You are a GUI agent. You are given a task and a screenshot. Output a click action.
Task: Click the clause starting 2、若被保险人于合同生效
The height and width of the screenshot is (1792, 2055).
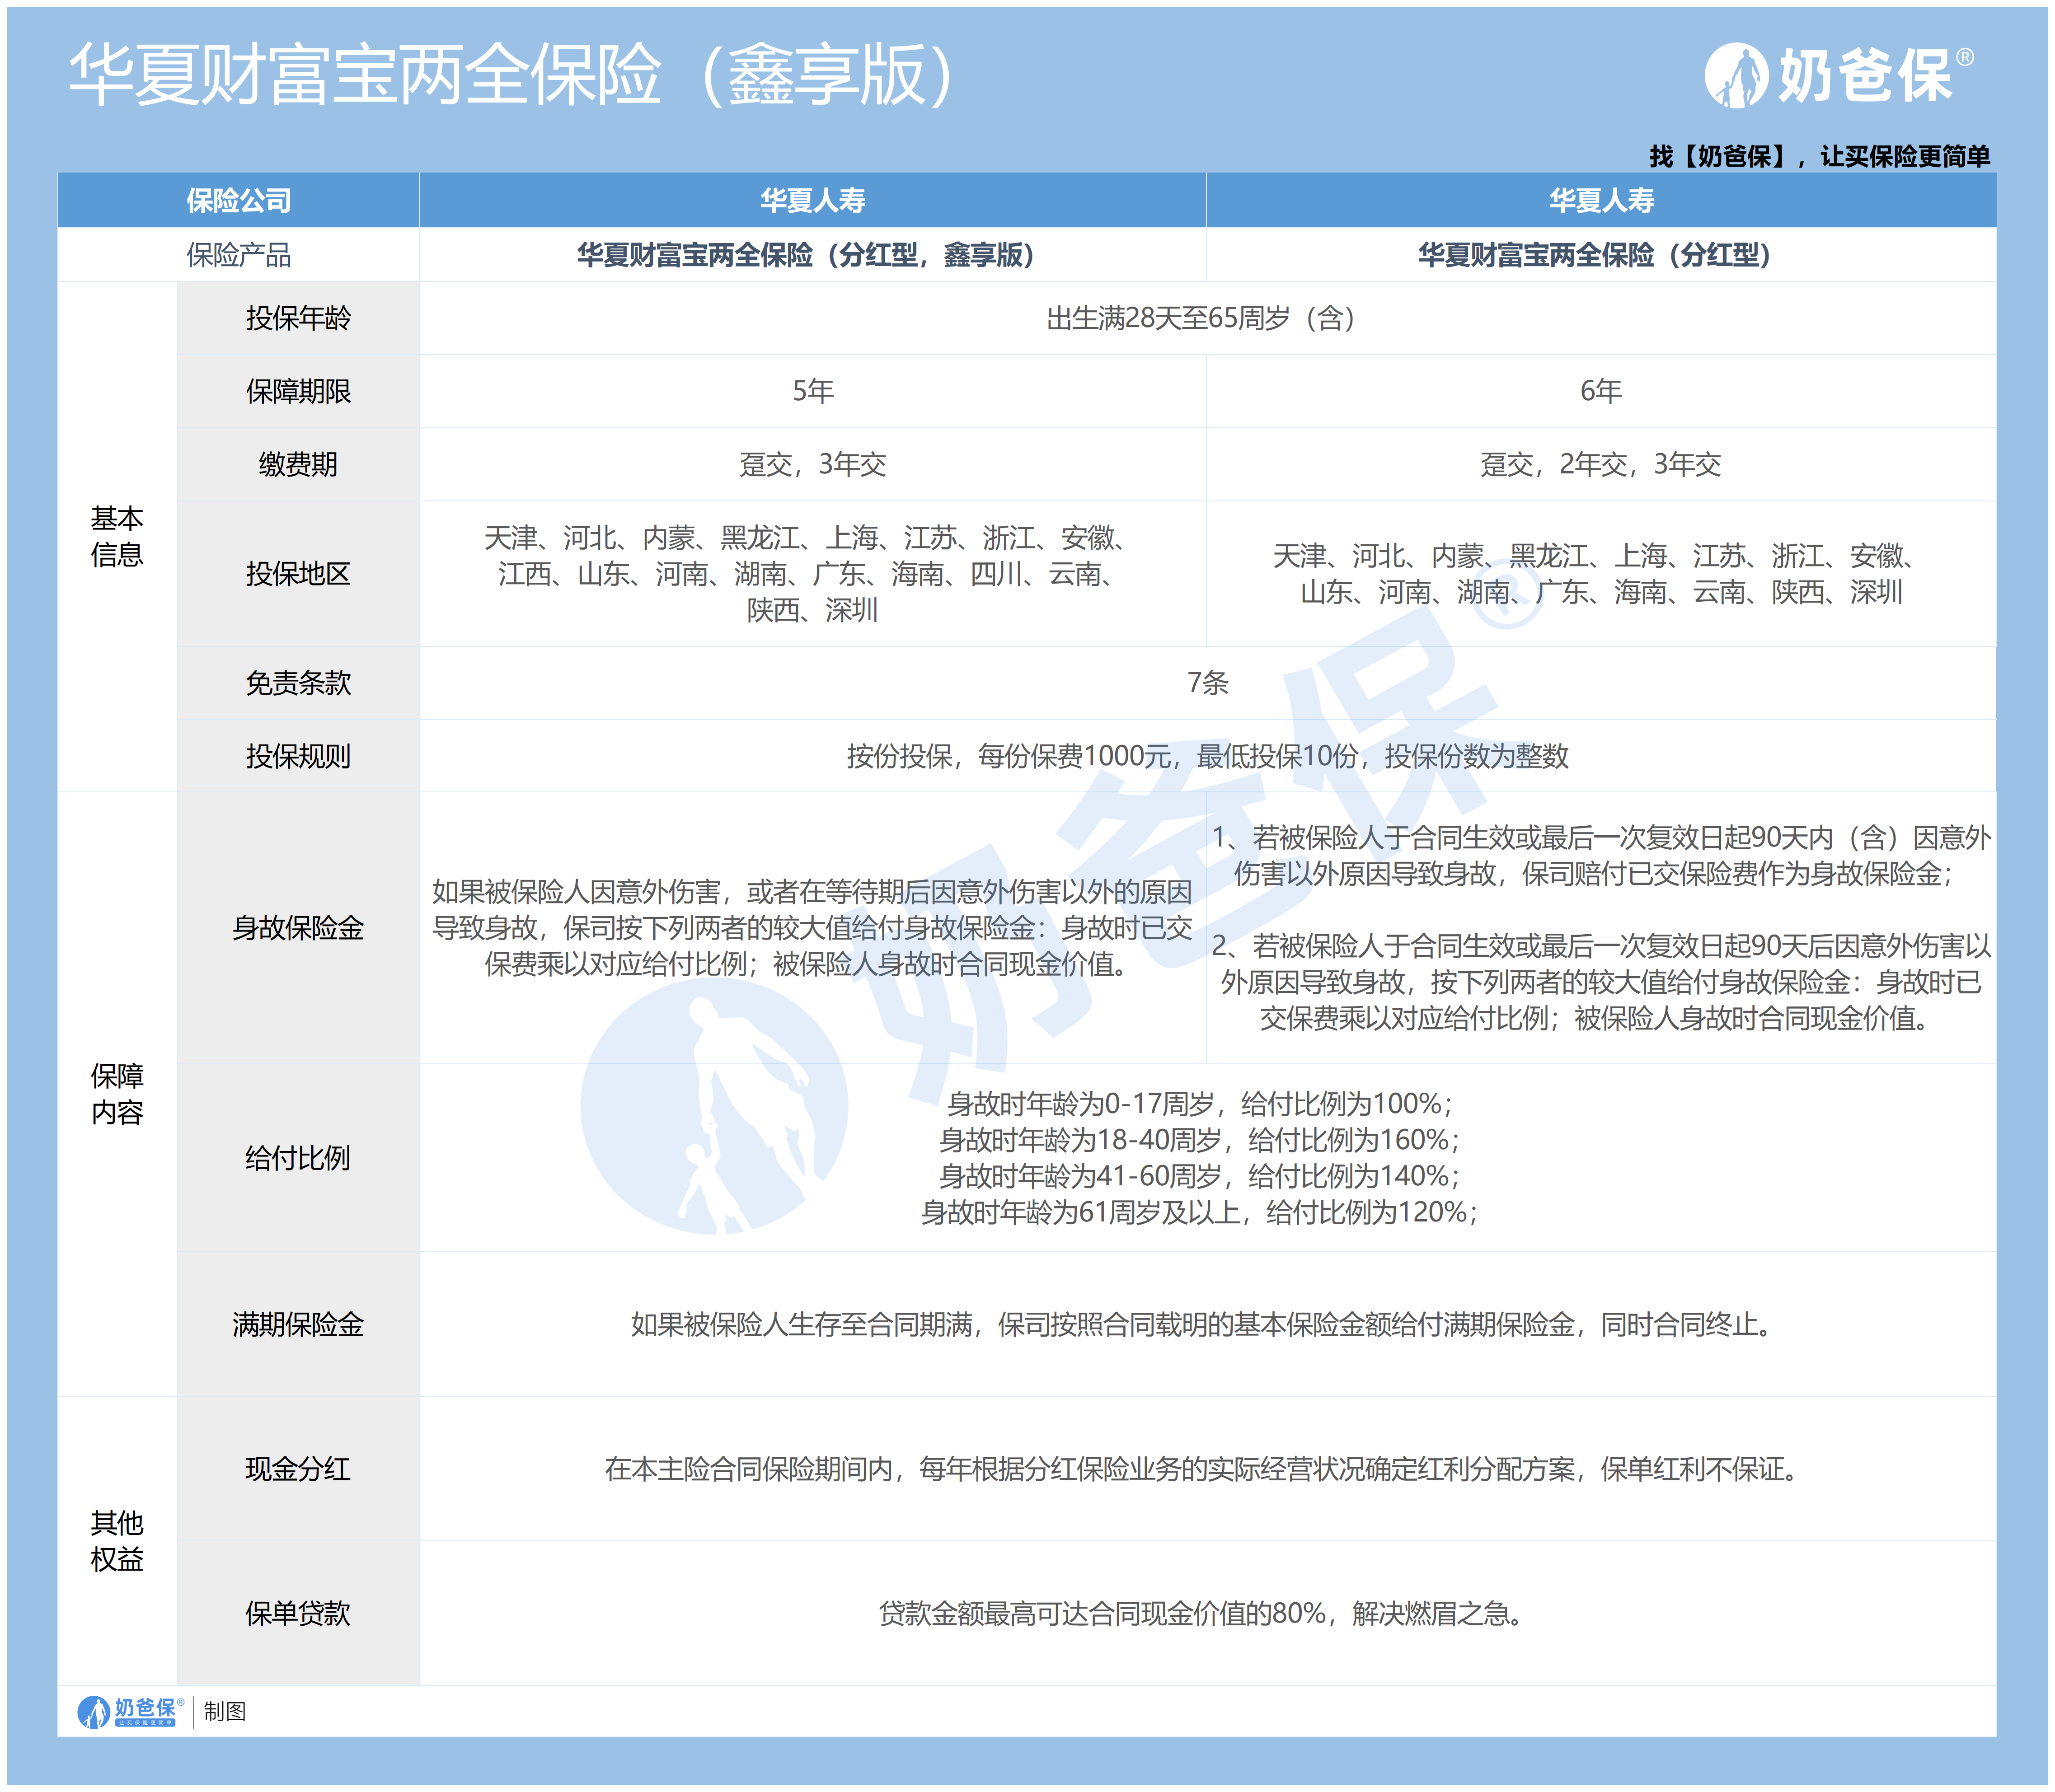point(1601,983)
